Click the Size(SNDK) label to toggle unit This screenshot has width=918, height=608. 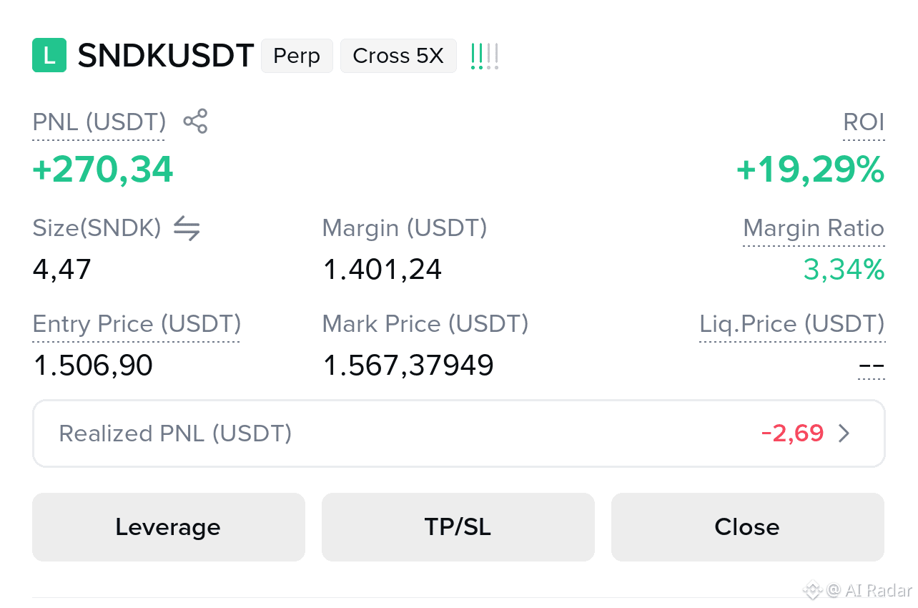coord(97,228)
